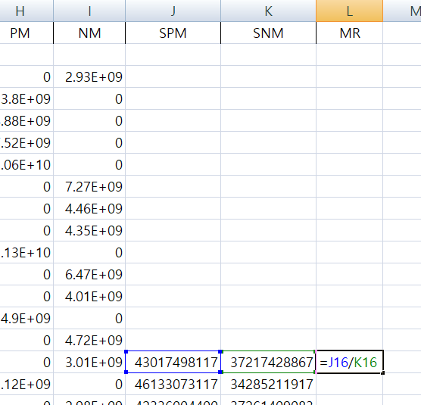421x405 pixels.
Task: Select the NM cell showing 6.47E+09
Action: 89,274
